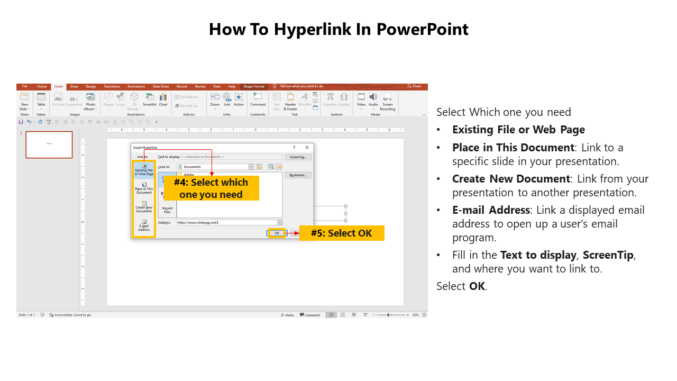The height and width of the screenshot is (381, 677).
Task: Click the Bookmark button
Action: tap(298, 175)
